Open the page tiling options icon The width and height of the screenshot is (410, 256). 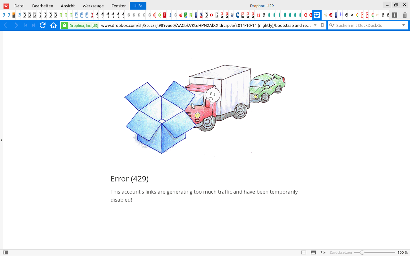coord(304,252)
